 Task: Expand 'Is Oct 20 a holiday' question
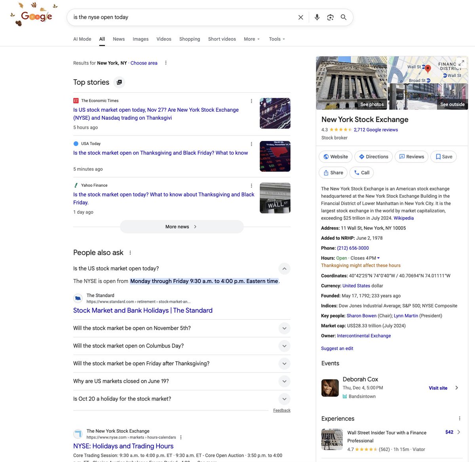(284, 399)
